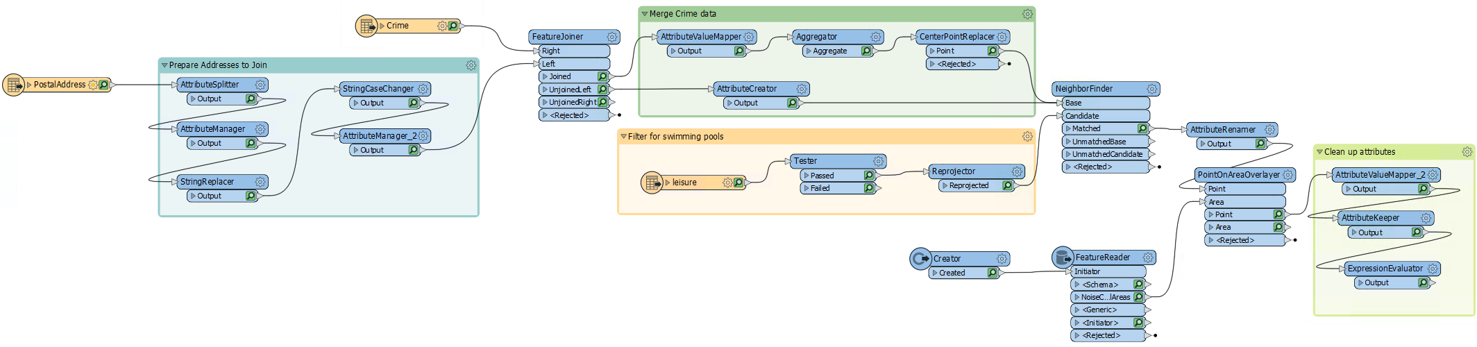Viewport: 1477px width, 347px height.
Task: Collapse Prepare Addresses to Join bookmark
Action: [164, 65]
